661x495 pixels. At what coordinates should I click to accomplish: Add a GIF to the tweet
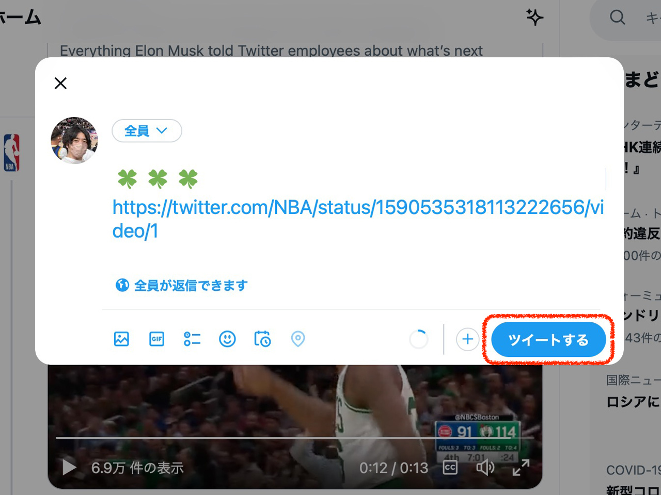[156, 339]
